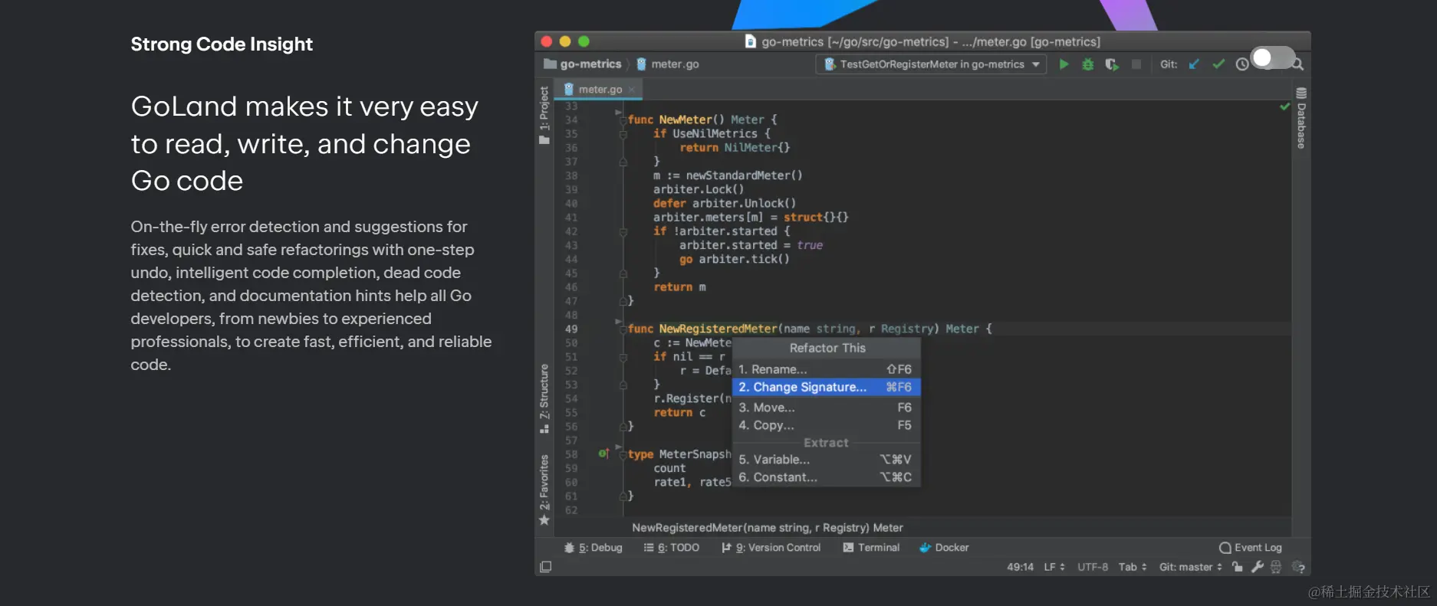1437x606 pixels.
Task: Click the go-metrics folder breadcrumb
Action: pyautogui.click(x=583, y=64)
